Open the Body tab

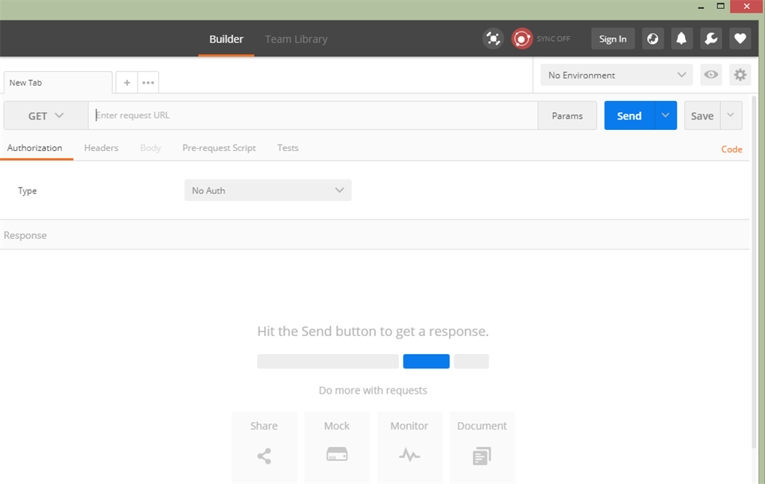pos(150,148)
